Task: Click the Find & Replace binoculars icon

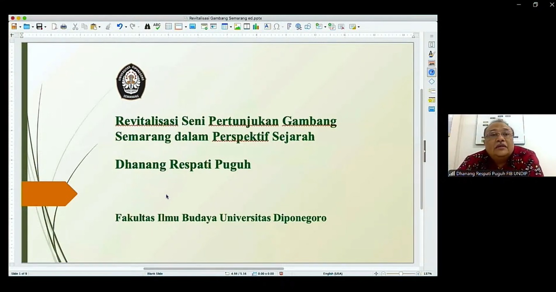Action: 147,27
